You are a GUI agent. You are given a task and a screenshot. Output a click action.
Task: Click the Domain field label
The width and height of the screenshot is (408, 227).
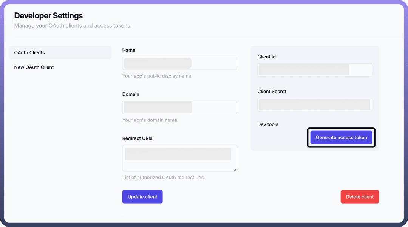131,94
